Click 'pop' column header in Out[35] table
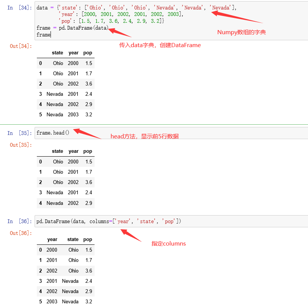 (88, 152)
